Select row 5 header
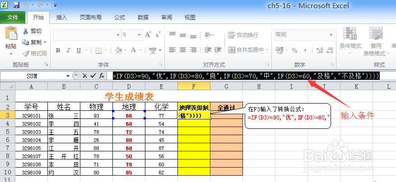Viewport: 396px width, 182px height. tap(8, 132)
